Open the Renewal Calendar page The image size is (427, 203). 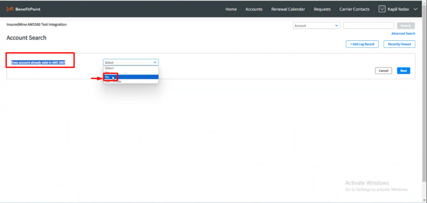(288, 9)
